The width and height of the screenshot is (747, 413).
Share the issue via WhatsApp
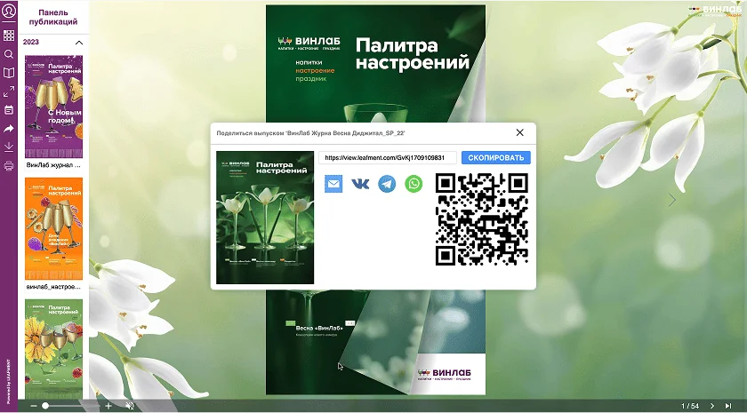[x=414, y=184]
